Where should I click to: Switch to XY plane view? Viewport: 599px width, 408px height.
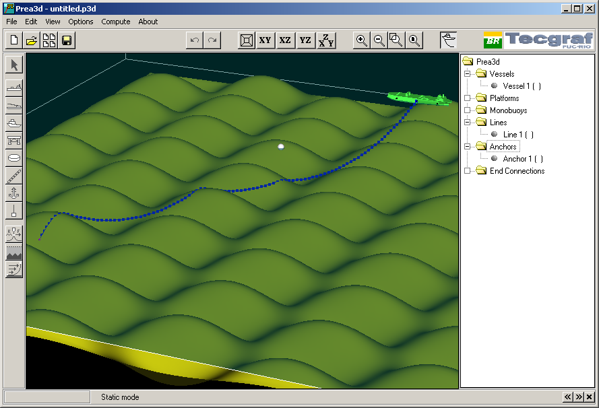pos(265,40)
